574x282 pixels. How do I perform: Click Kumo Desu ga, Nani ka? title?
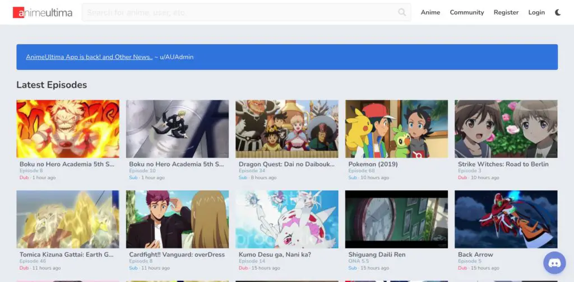275,255
